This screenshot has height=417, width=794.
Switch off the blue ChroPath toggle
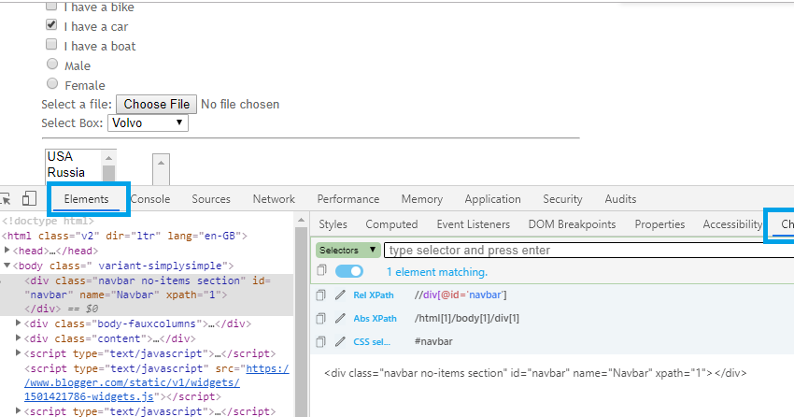tap(349, 271)
